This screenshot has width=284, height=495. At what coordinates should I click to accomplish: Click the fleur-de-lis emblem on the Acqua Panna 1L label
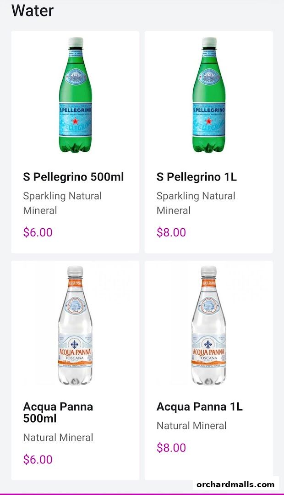pyautogui.click(x=208, y=344)
